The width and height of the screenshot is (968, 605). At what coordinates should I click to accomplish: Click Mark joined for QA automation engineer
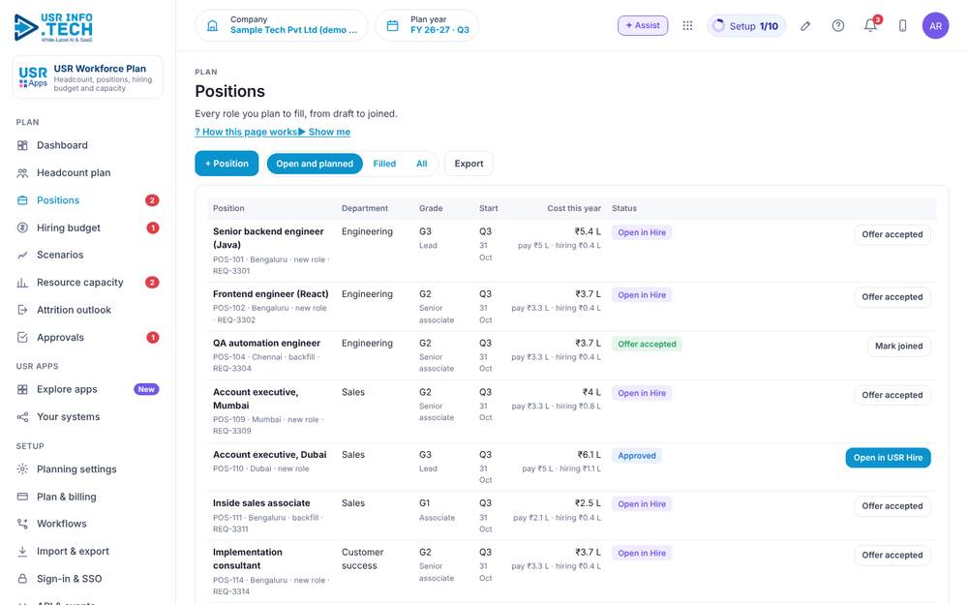point(899,347)
